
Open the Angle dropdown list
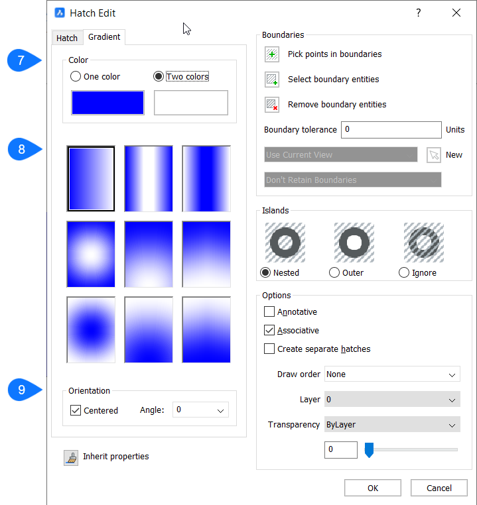(200, 410)
